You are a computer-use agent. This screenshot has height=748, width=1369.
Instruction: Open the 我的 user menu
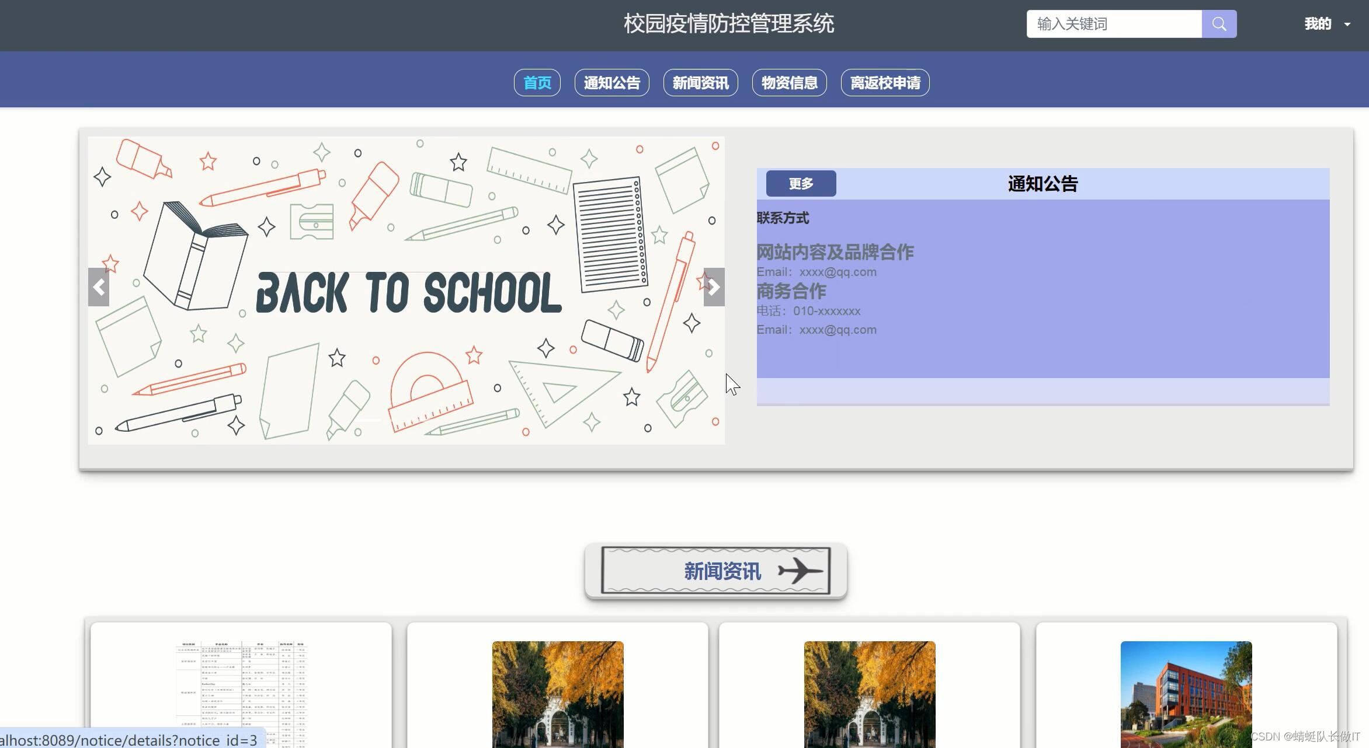point(1318,24)
